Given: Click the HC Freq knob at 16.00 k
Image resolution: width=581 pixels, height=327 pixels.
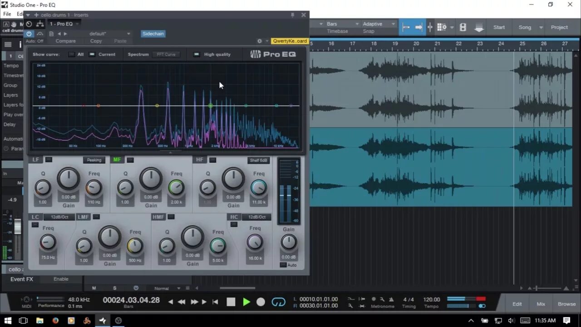Looking at the screenshot, I should tap(255, 243).
